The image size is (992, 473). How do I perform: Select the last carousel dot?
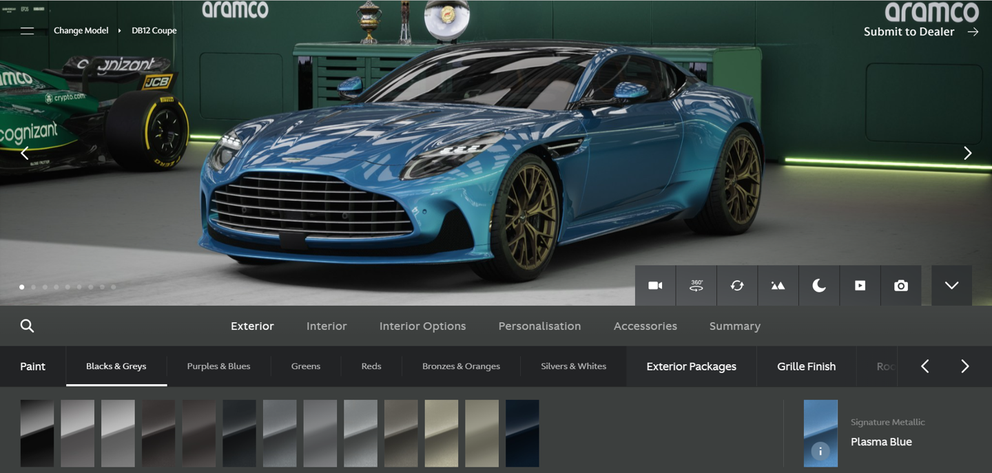point(114,287)
